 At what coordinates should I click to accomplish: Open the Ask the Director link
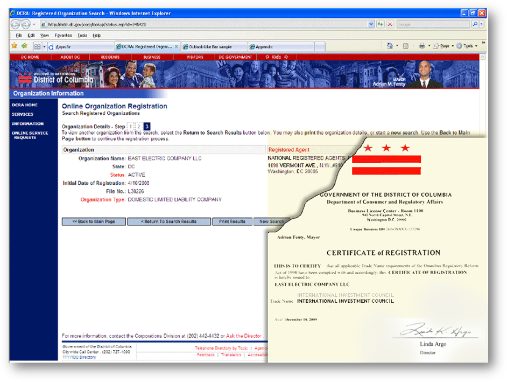click(x=243, y=336)
